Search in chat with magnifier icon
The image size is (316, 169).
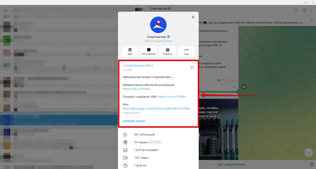click(296, 10)
